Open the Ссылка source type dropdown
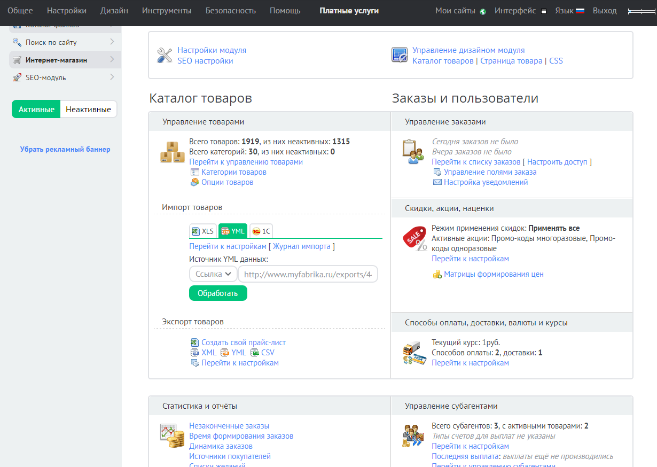 (x=213, y=274)
